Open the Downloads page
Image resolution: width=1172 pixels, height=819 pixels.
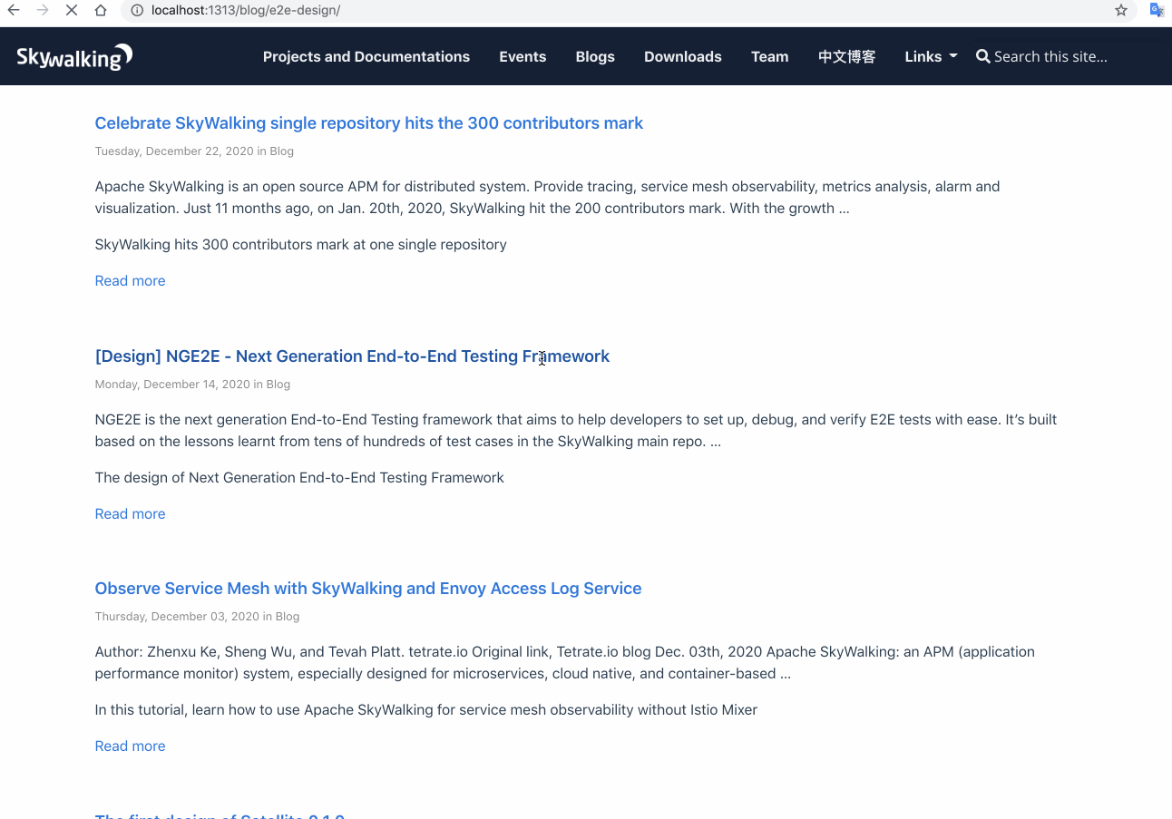click(x=683, y=56)
